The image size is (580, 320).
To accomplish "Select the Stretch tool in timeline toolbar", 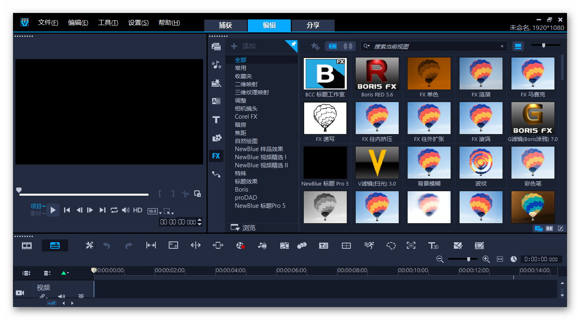I will coord(173,245).
